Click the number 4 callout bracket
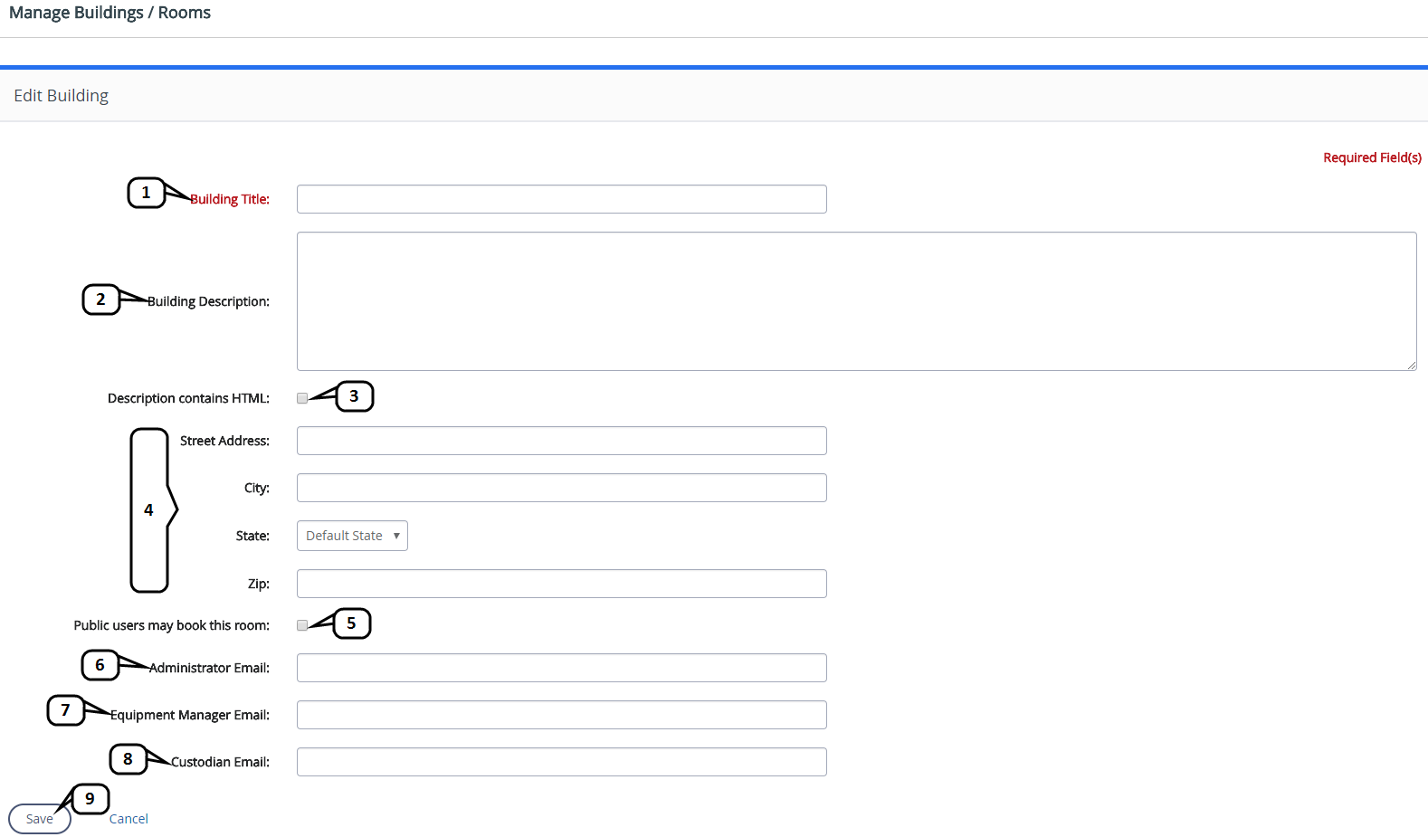Screen dimensions: 1428x837 coord(149,510)
